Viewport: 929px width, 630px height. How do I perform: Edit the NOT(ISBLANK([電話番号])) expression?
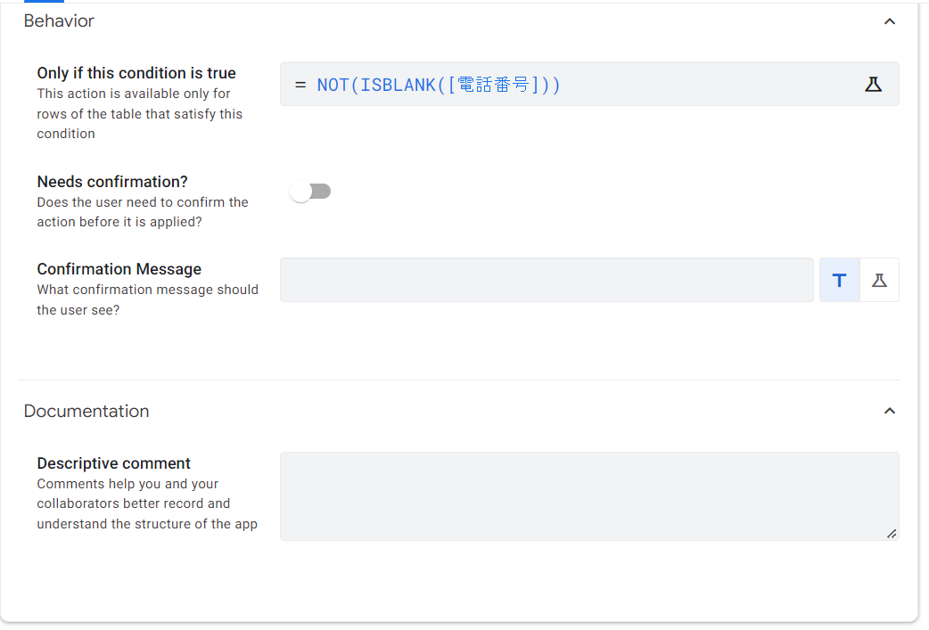(439, 86)
